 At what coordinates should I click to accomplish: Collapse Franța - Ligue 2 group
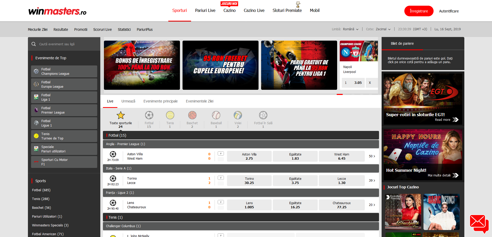click(241, 193)
